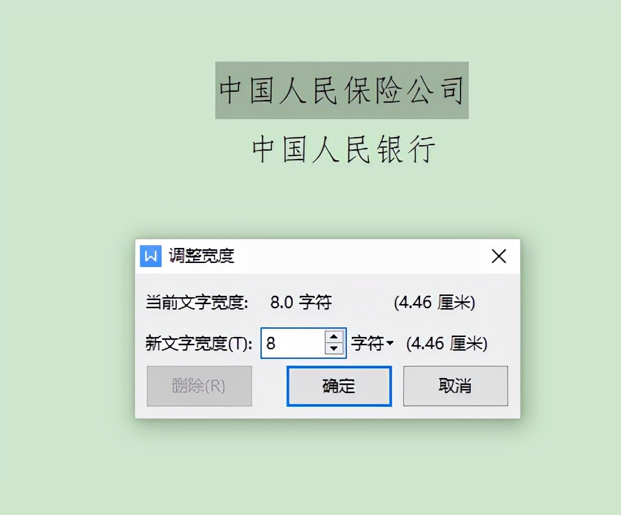Viewport: 621px width, 515px height.
Task: Select the 新文字宽度(T) label
Action: coord(199,343)
